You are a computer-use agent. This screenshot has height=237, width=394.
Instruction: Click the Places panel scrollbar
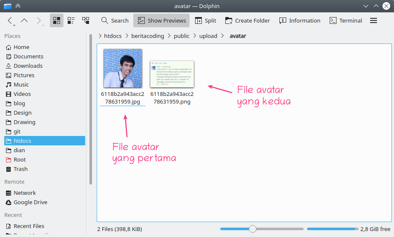91,110
